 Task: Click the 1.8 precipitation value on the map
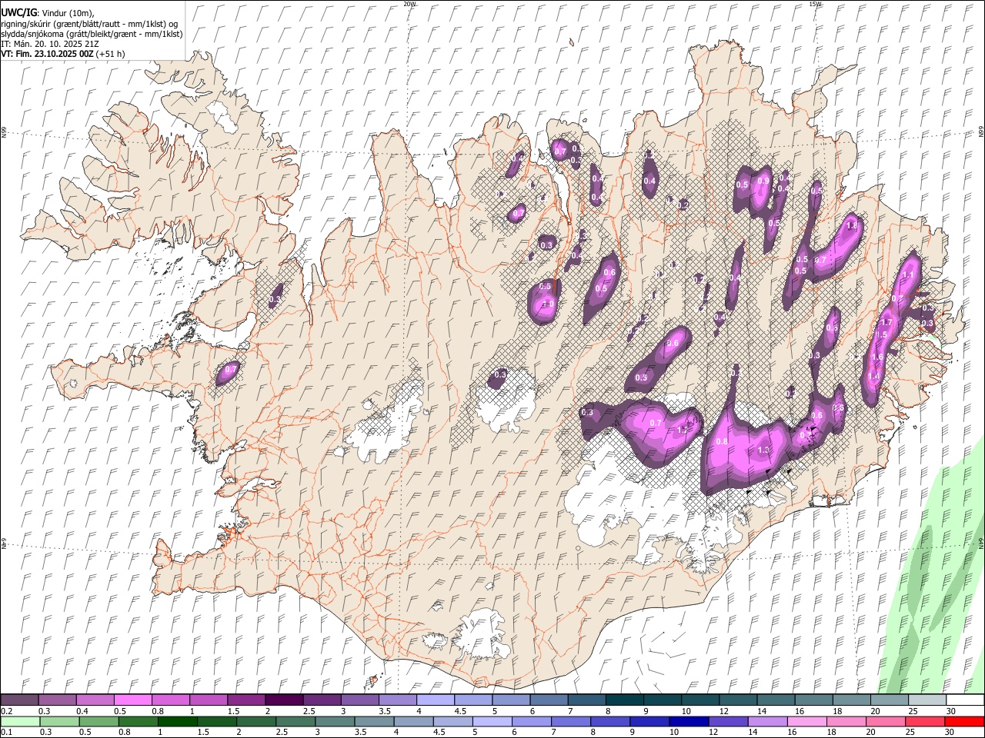pyautogui.click(x=852, y=227)
